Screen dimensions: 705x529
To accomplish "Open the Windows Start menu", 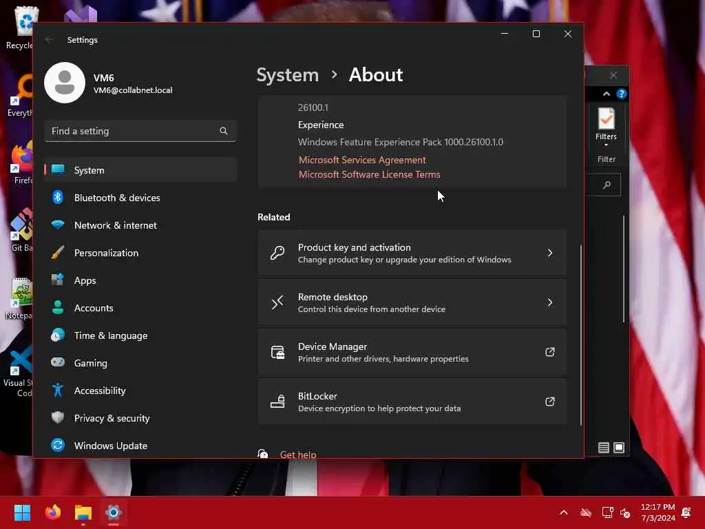I will [x=22, y=512].
